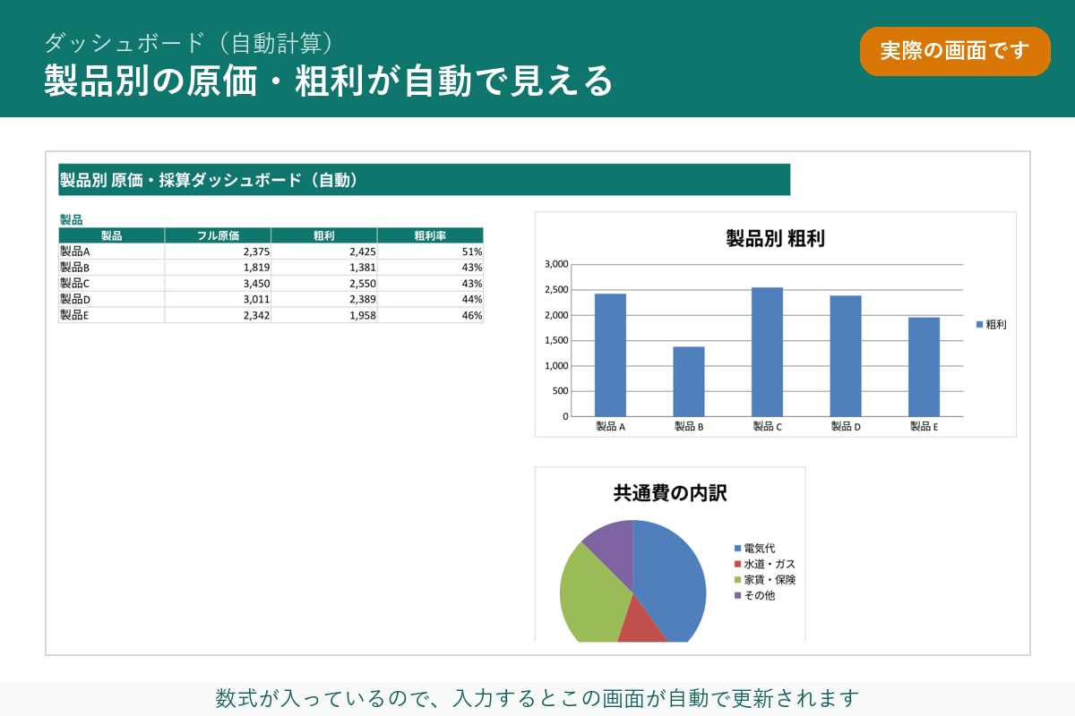The width and height of the screenshot is (1075, 716).
Task: Select the 51% margin cell for 製品A
Action: pos(430,251)
